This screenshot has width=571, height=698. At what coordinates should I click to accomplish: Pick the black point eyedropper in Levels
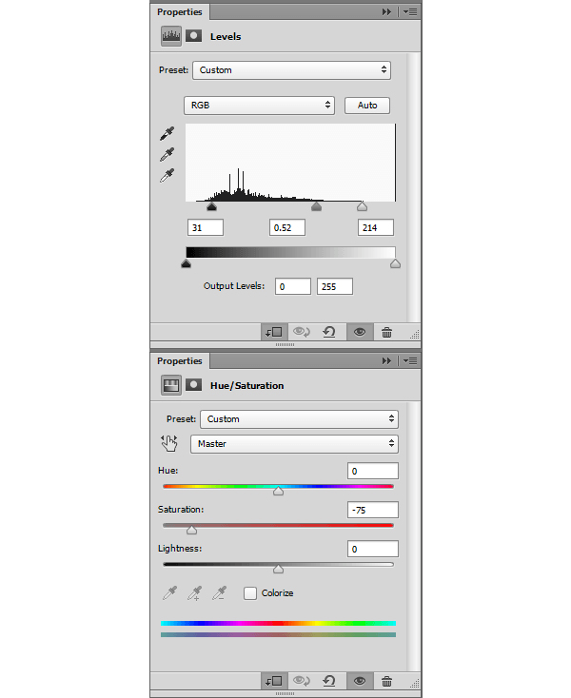coord(167,133)
